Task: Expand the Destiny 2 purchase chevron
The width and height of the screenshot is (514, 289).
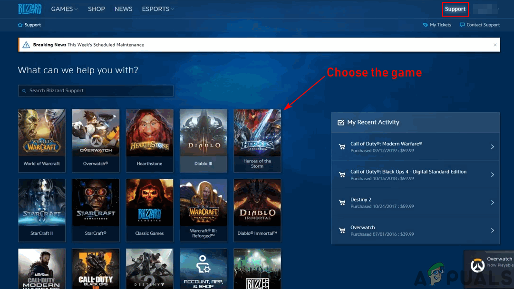Action: [x=492, y=202]
